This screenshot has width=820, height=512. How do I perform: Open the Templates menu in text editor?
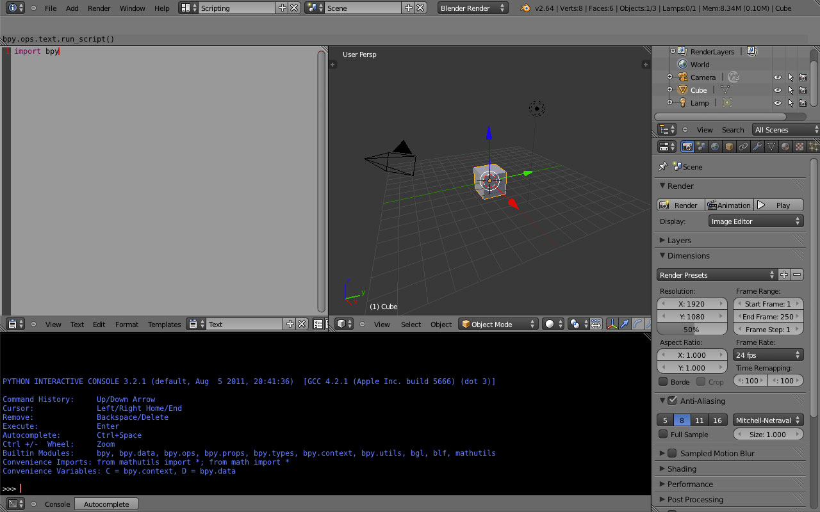(x=164, y=324)
